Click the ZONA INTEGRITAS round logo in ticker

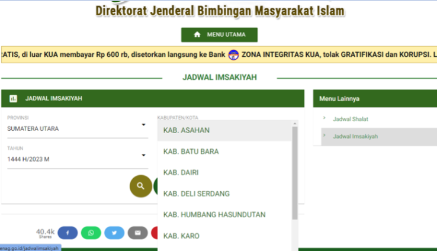[x=233, y=55]
